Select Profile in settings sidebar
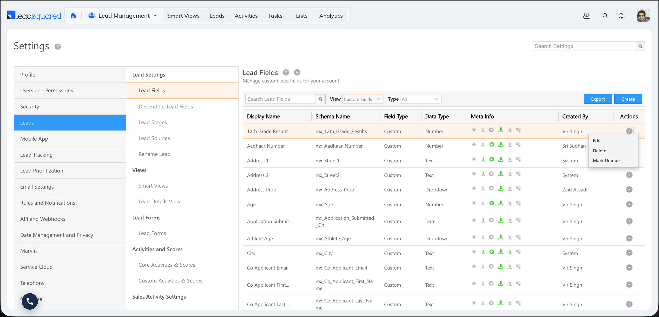The width and height of the screenshot is (659, 317). [70, 75]
